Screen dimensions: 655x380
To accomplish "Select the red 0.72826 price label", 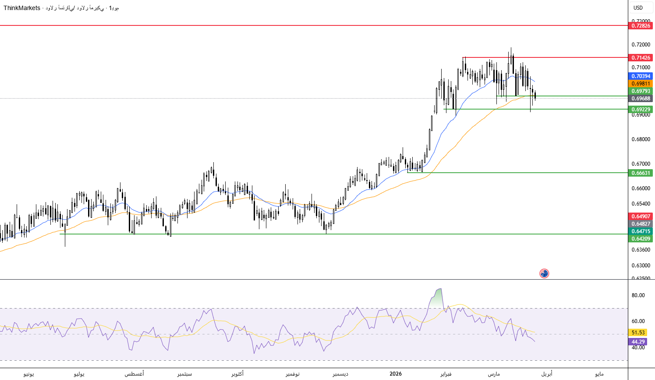I will [x=641, y=26].
